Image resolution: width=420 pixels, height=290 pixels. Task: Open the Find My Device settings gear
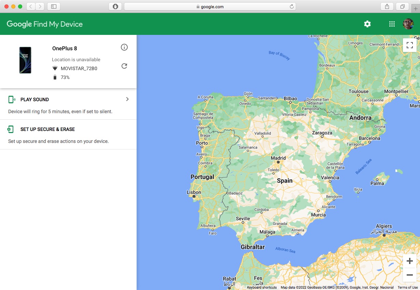[x=367, y=24]
